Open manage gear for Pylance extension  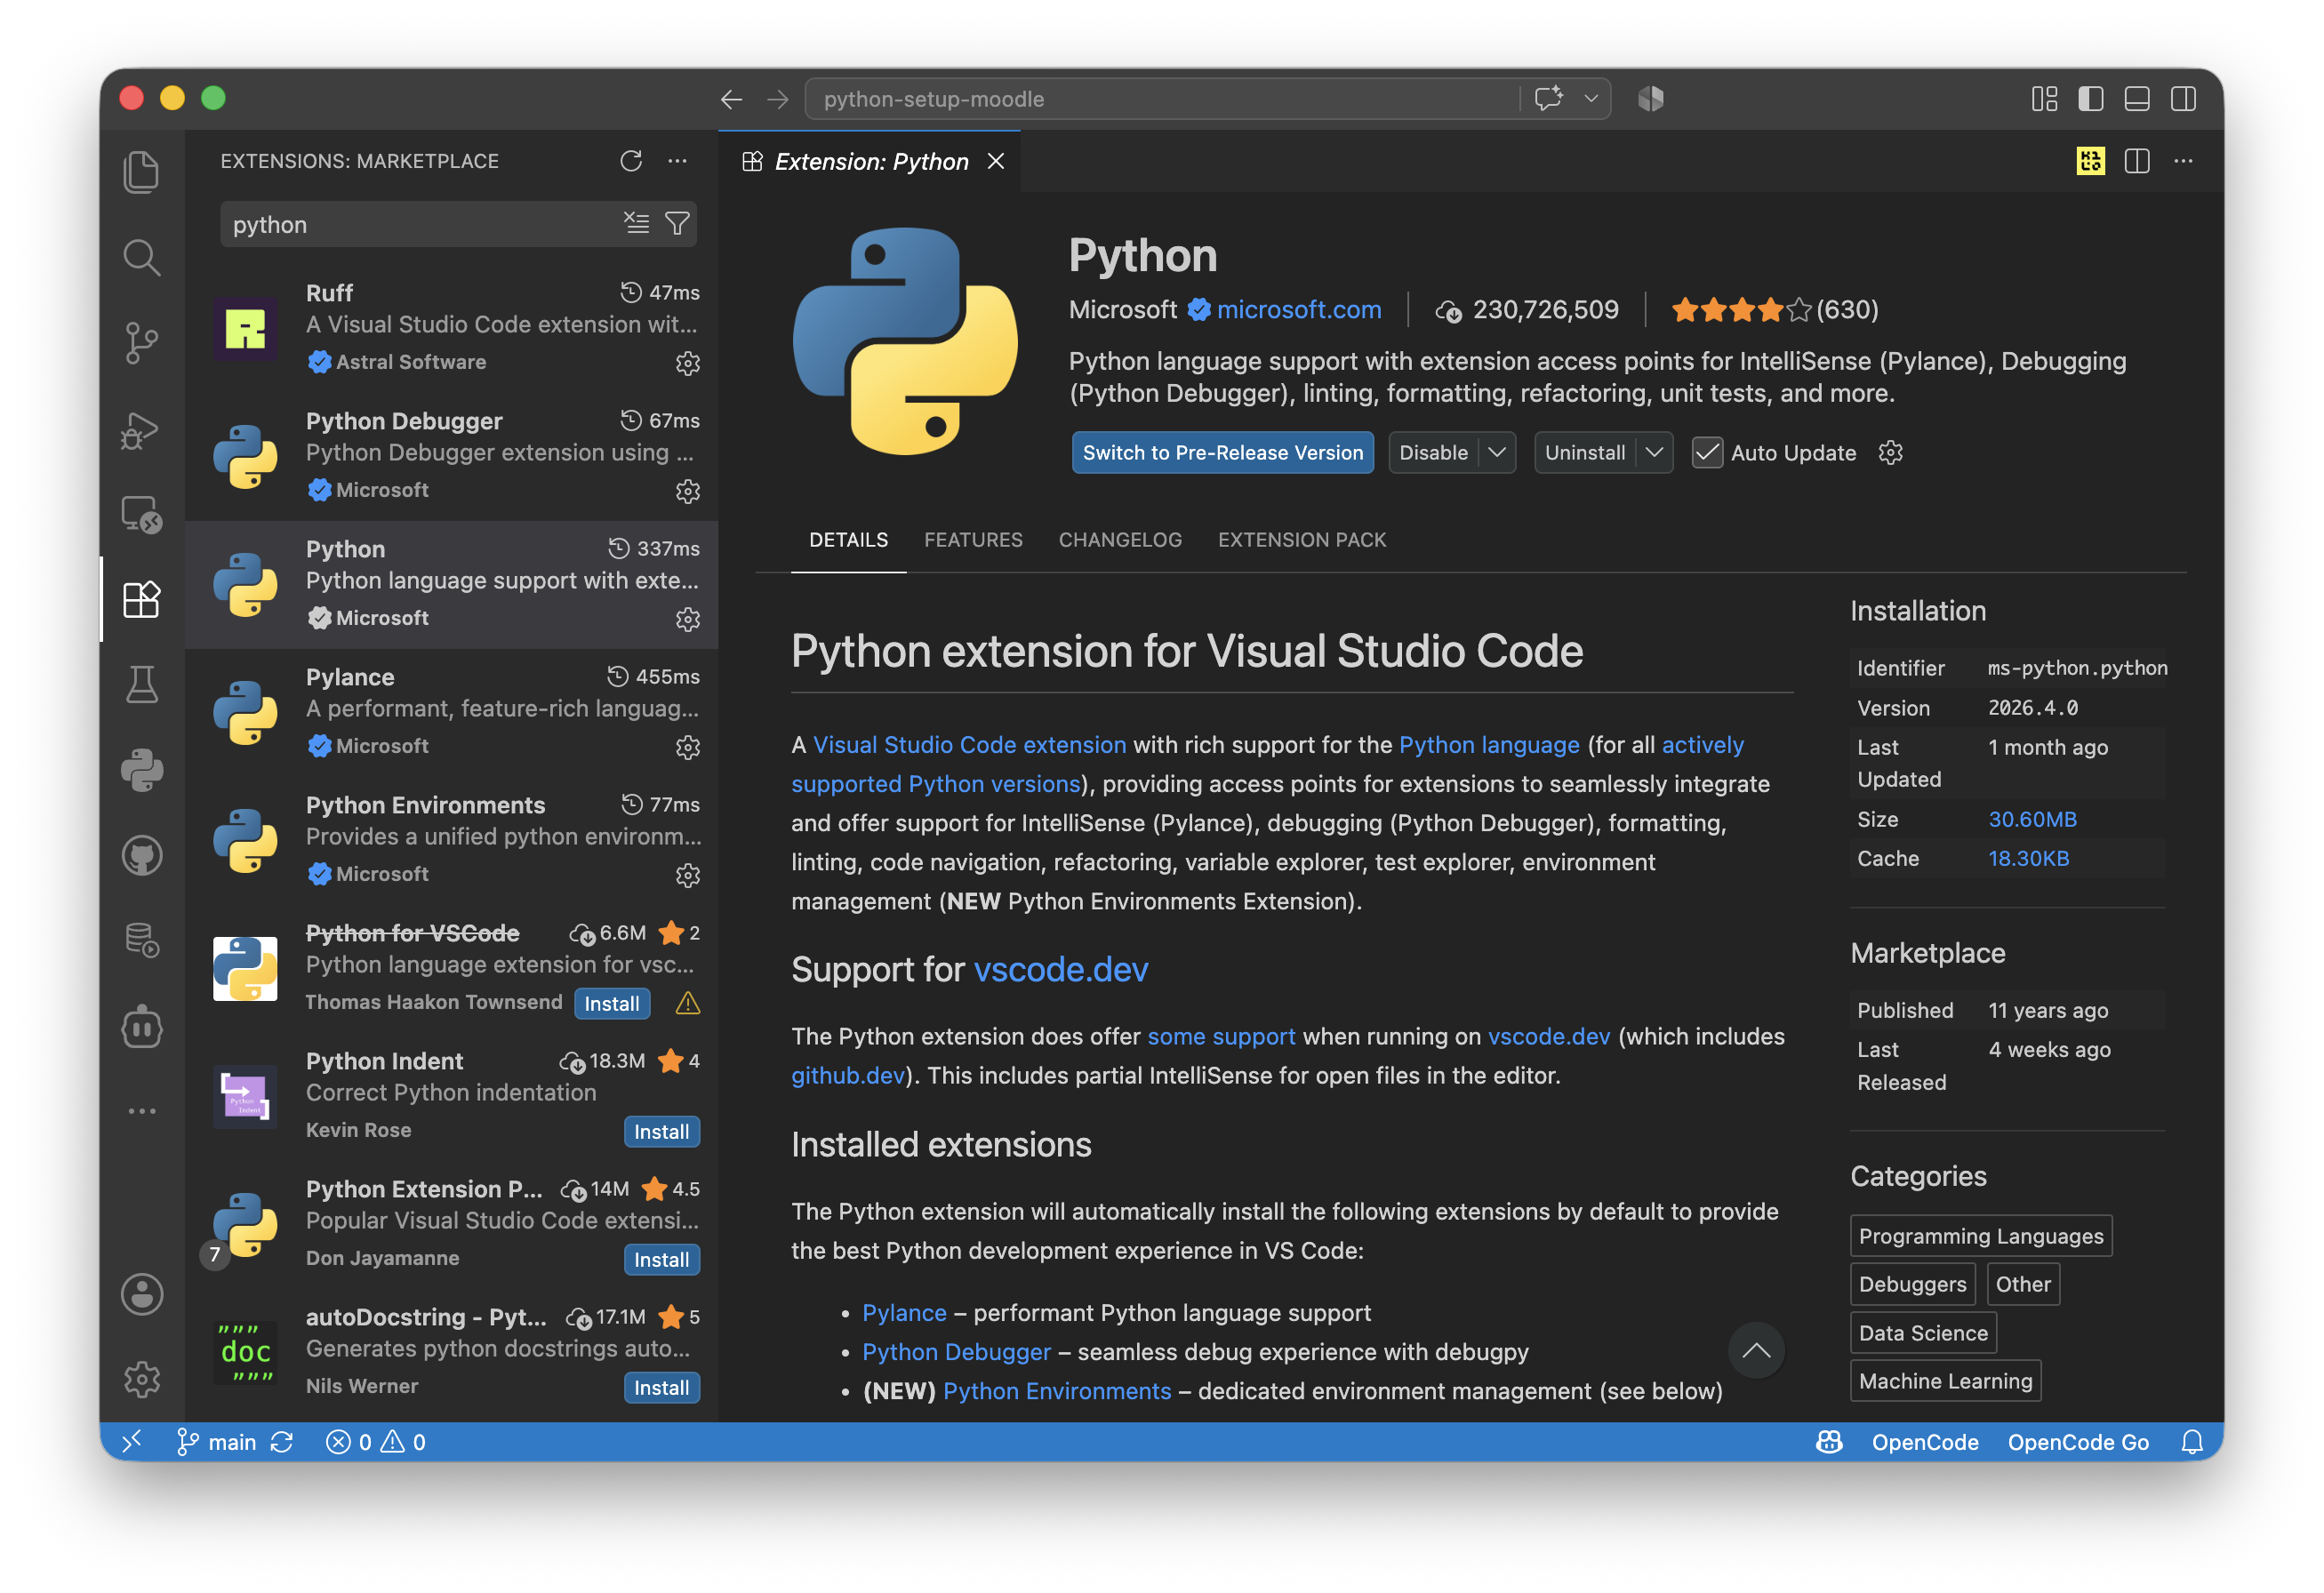coord(687,747)
